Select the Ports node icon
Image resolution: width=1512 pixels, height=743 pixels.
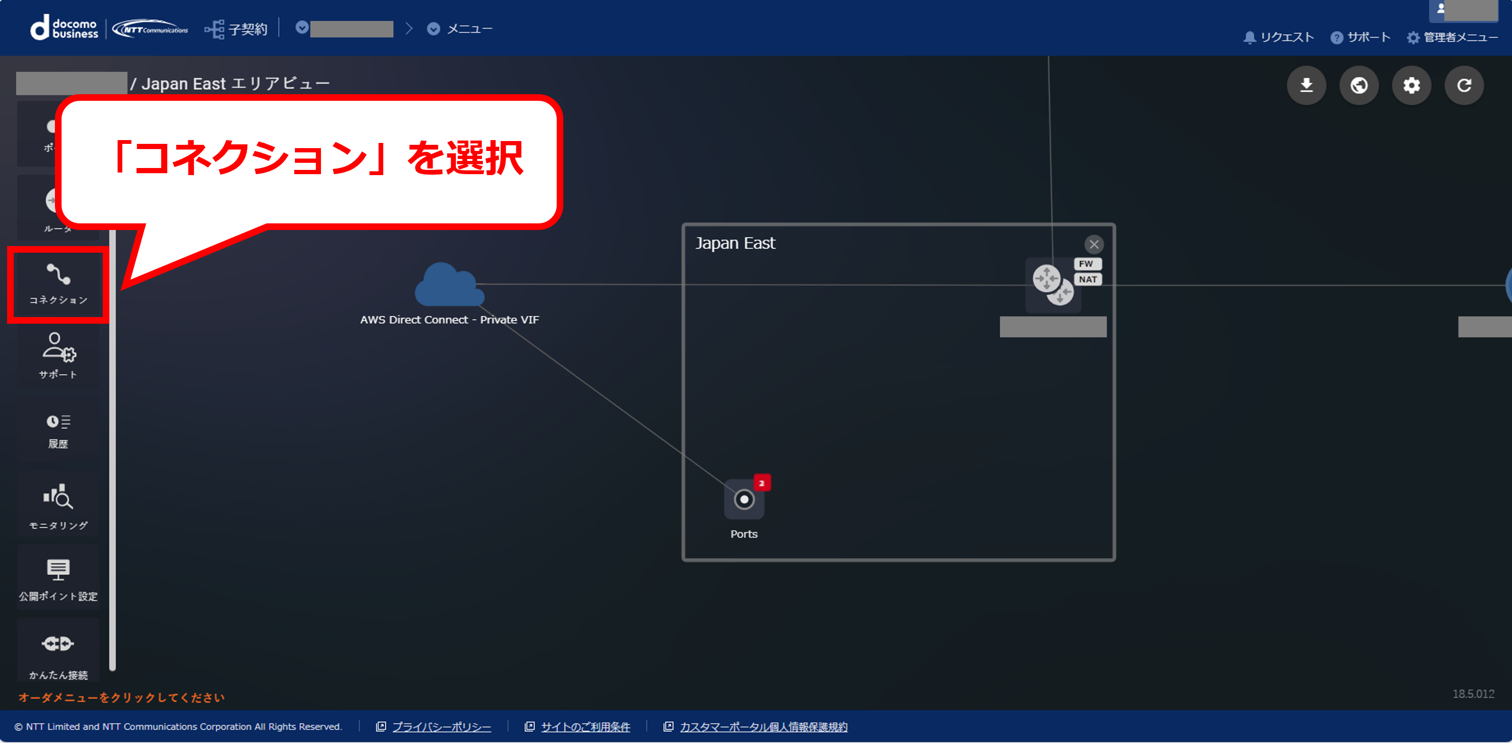[744, 499]
